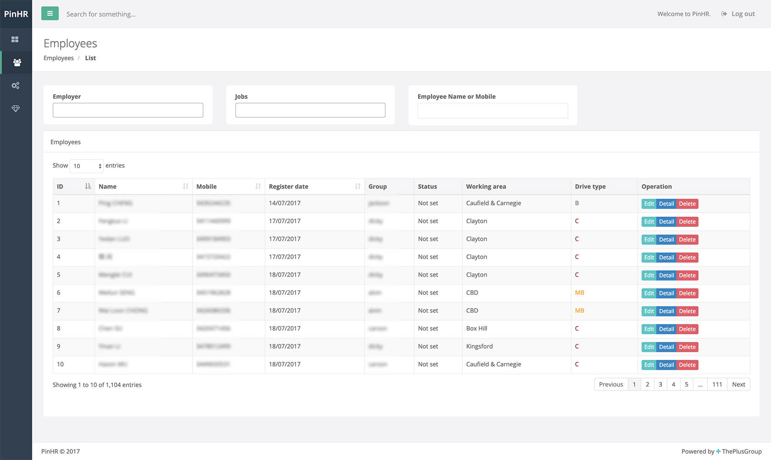Toggle the sidebar with the green hamburger button
771x460 pixels.
coord(50,13)
